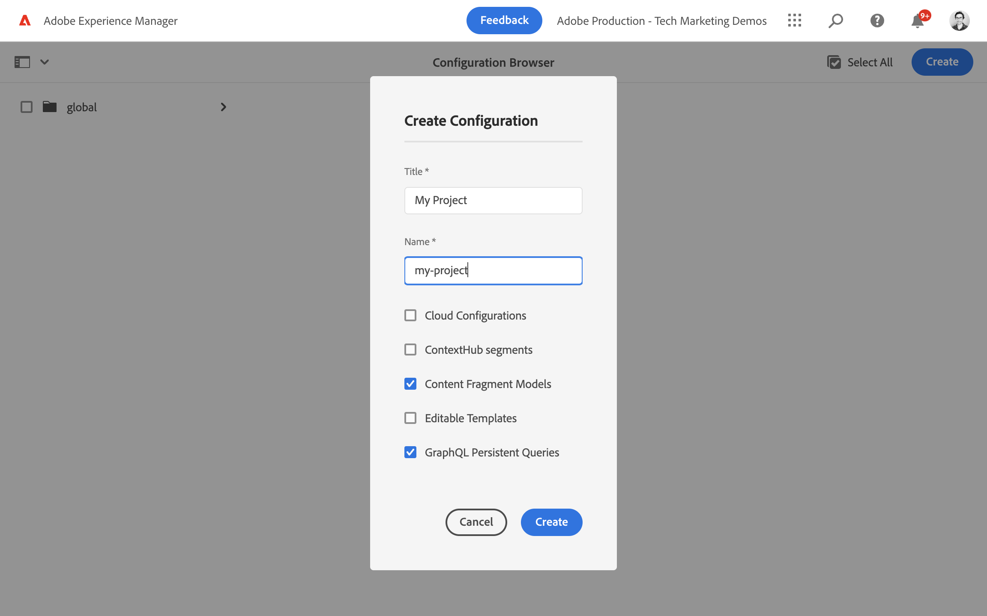Image resolution: width=987 pixels, height=616 pixels.
Task: Click the Feedback button
Action: click(504, 21)
